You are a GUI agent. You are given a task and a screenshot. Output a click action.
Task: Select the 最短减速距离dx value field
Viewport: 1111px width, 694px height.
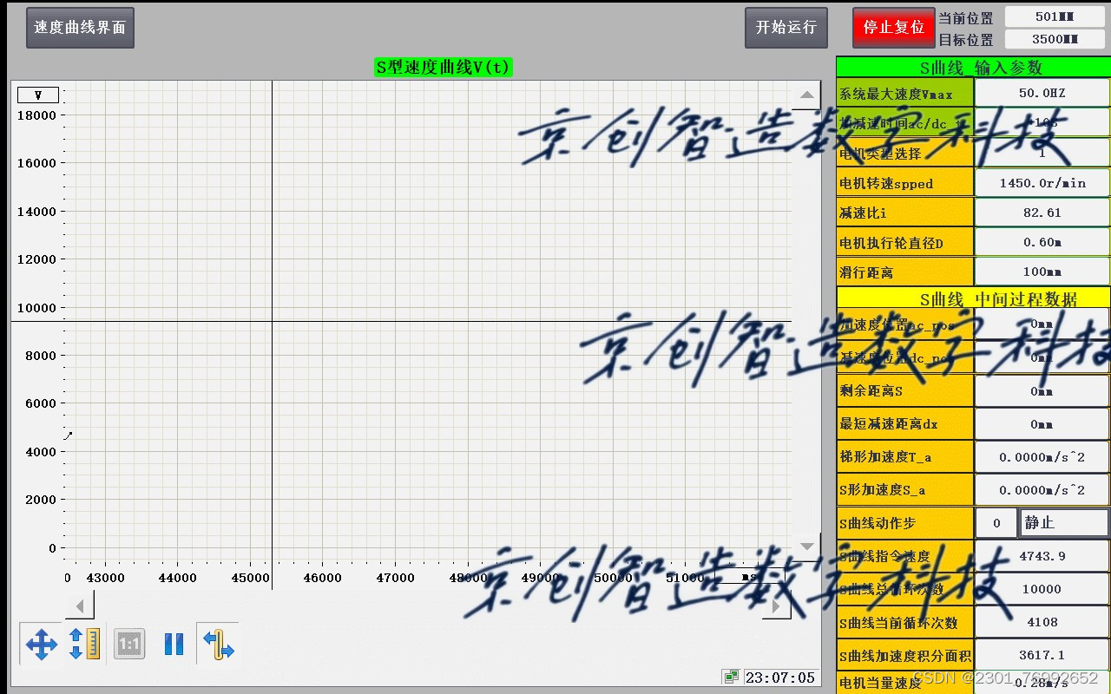tap(1042, 424)
